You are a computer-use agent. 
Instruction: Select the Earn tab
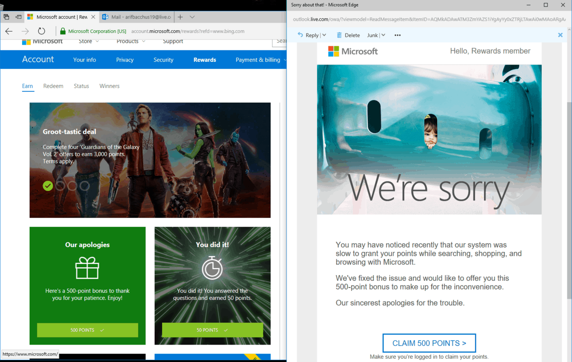point(27,86)
